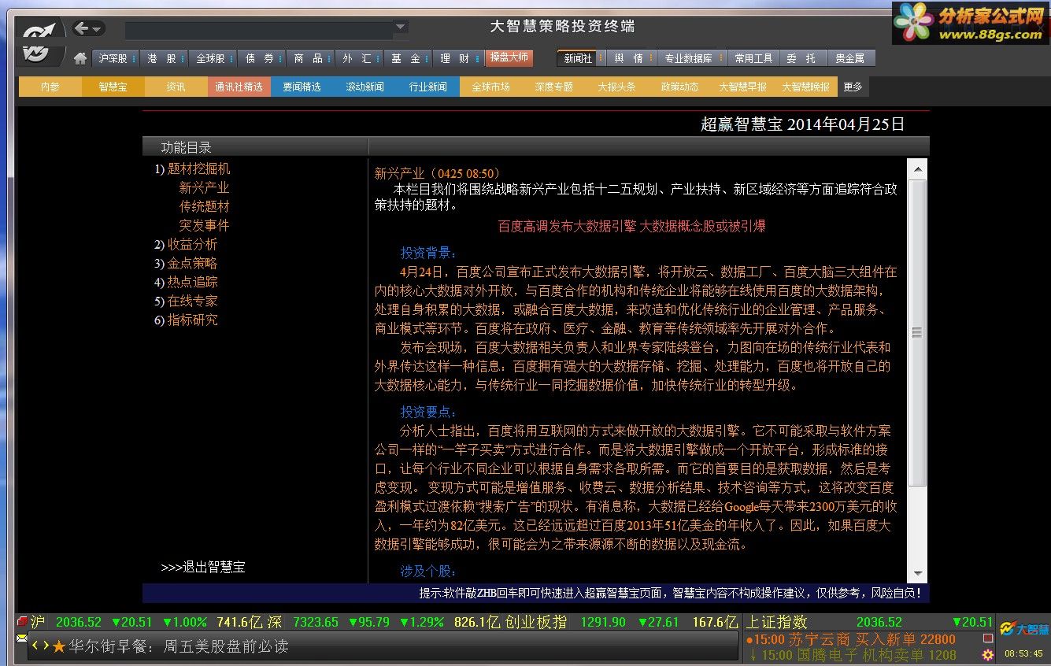Viewport: 1051px width, 666px height.
Task: Click into the stock code search field
Action: coord(259,30)
